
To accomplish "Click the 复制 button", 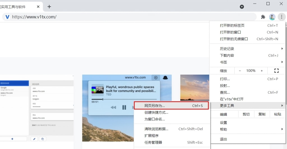I will 262,114.
